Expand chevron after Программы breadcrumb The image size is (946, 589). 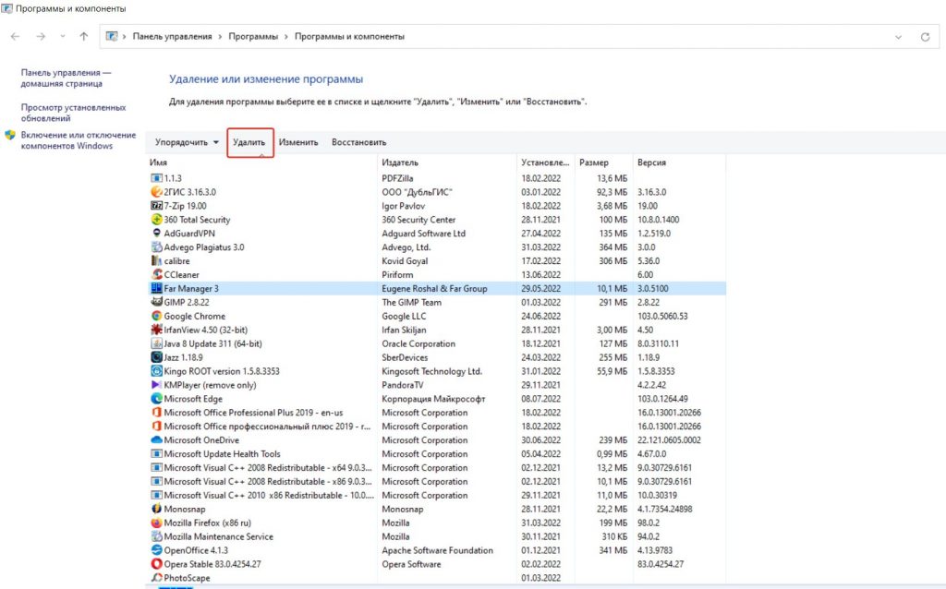286,37
